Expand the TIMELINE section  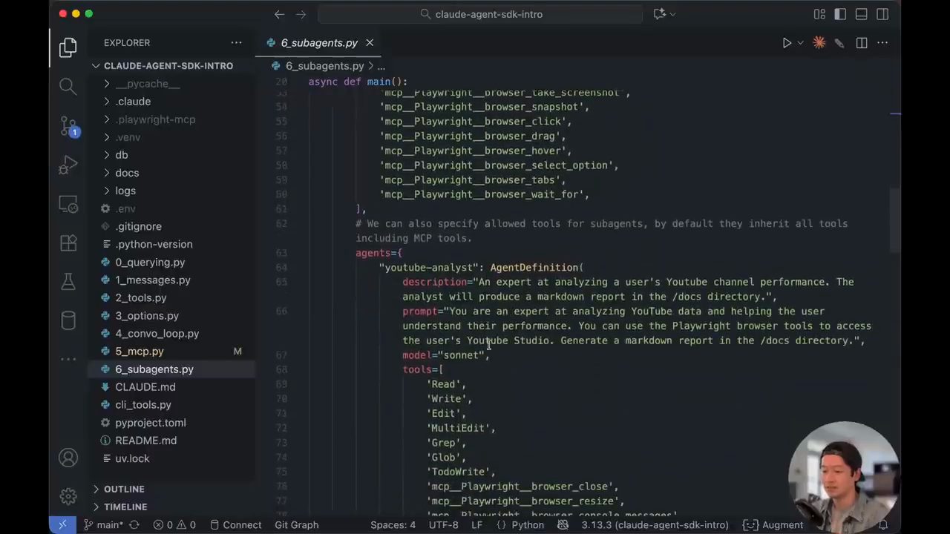125,507
